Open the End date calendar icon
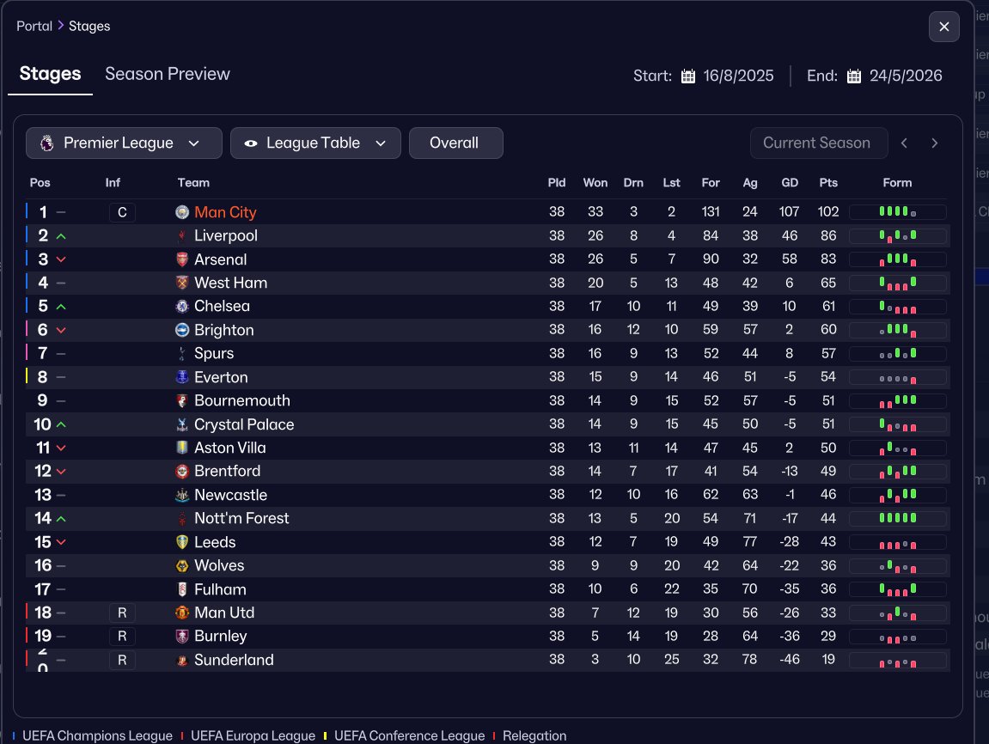Image resolution: width=989 pixels, height=744 pixels. 854,76
